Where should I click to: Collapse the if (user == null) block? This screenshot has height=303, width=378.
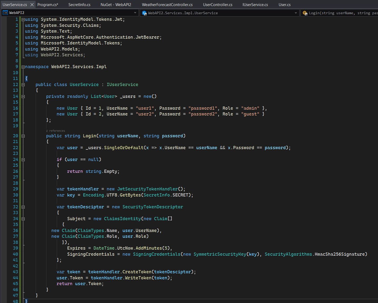pyautogui.click(x=23, y=160)
